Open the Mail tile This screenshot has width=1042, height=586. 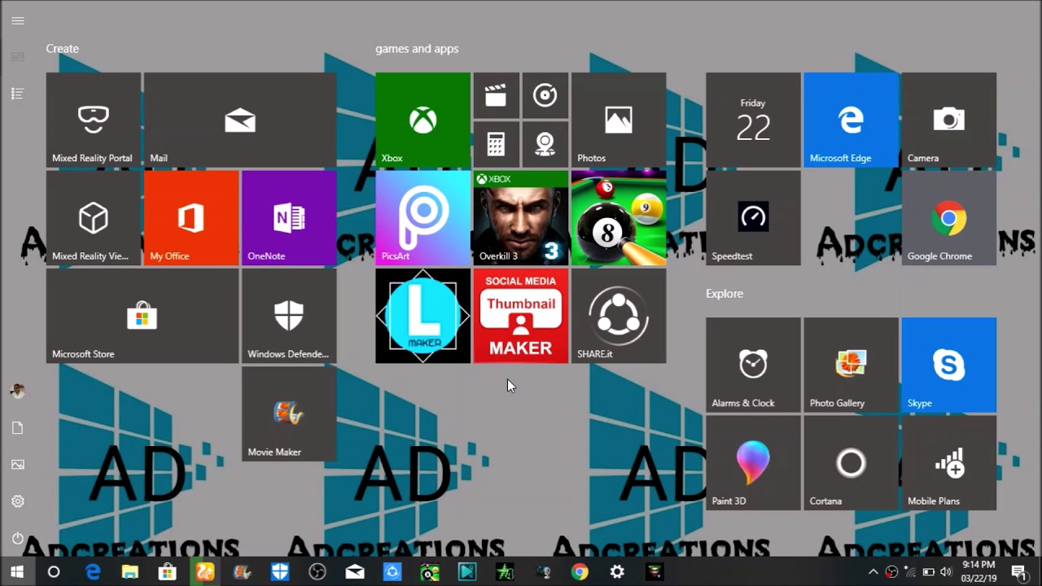(x=240, y=120)
